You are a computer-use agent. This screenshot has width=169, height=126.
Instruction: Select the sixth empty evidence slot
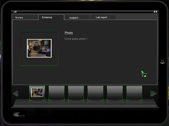click(134, 93)
